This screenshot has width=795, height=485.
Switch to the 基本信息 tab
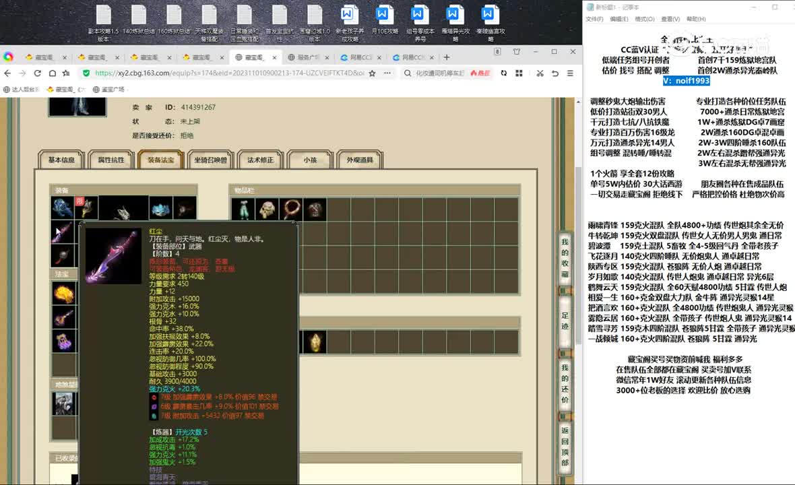[61, 160]
